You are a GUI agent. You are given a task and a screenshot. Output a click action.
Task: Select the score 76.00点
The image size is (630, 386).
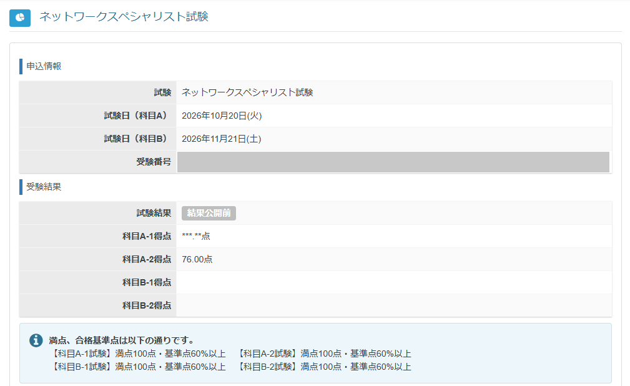[197, 259]
